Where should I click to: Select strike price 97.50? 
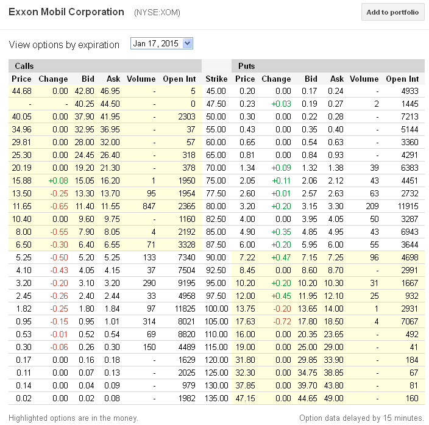coord(216,296)
